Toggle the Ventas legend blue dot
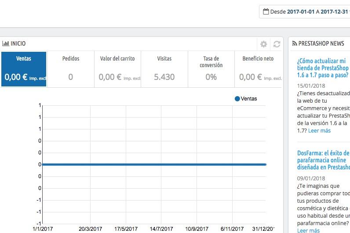The width and height of the screenshot is (350, 233). pos(237,99)
